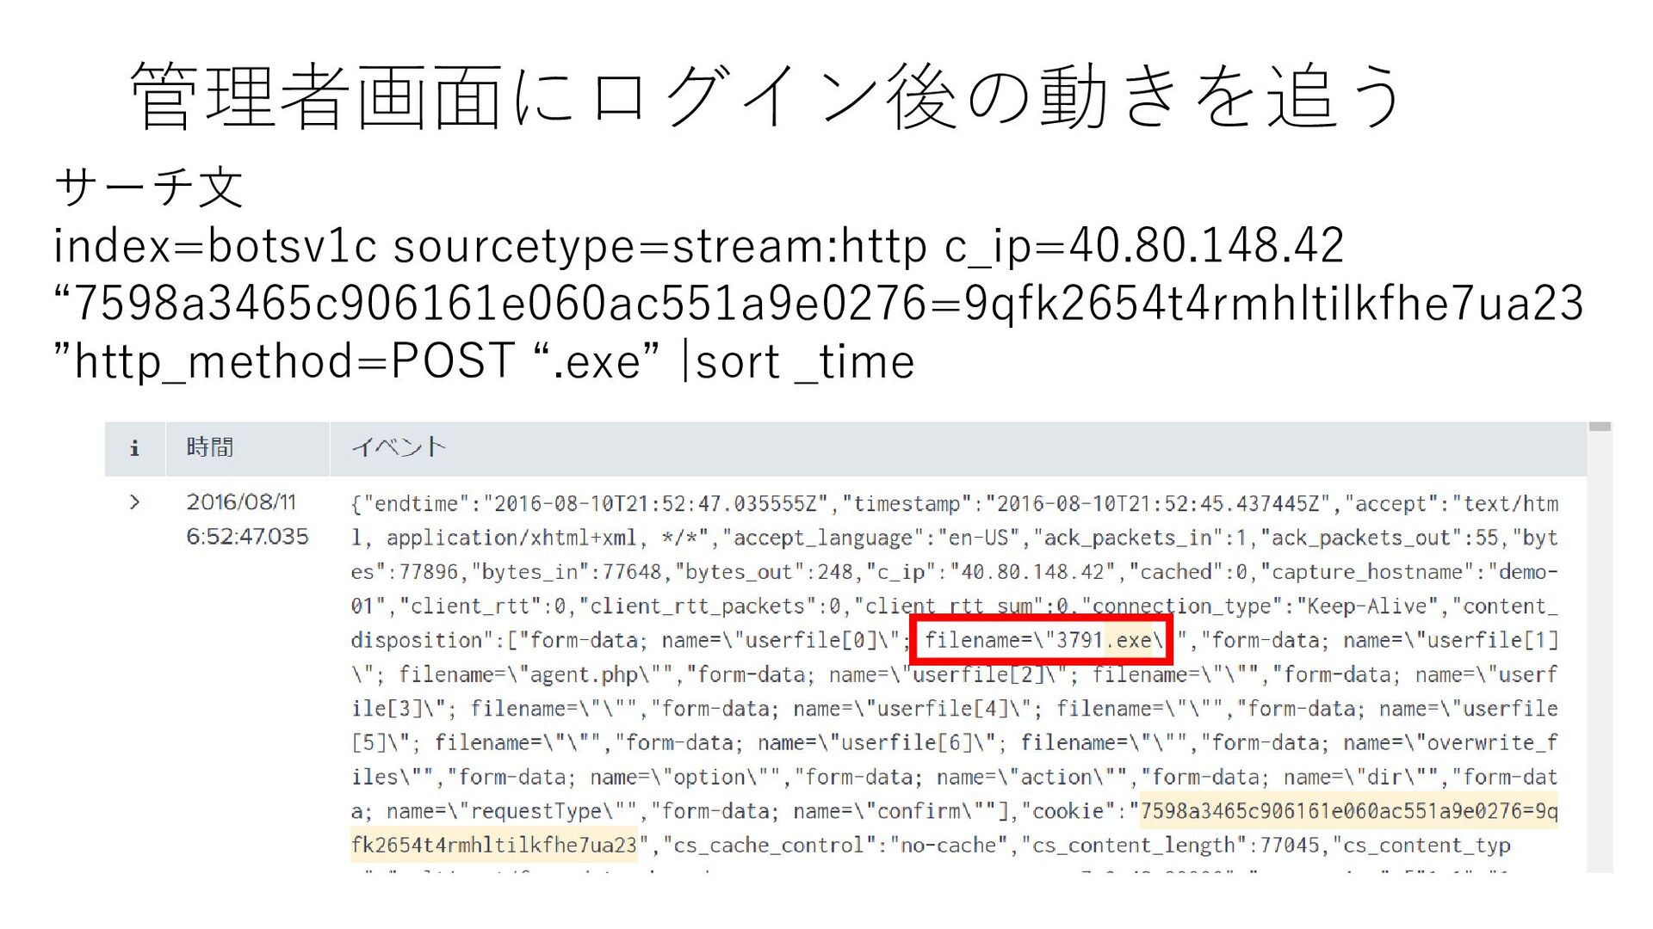Click the red-boxed filename 3791.exe text

(1040, 640)
